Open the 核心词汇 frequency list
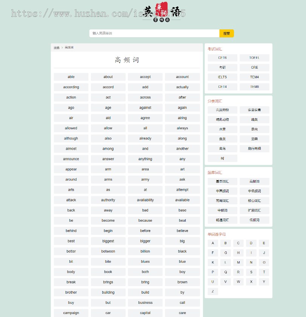 point(254,201)
